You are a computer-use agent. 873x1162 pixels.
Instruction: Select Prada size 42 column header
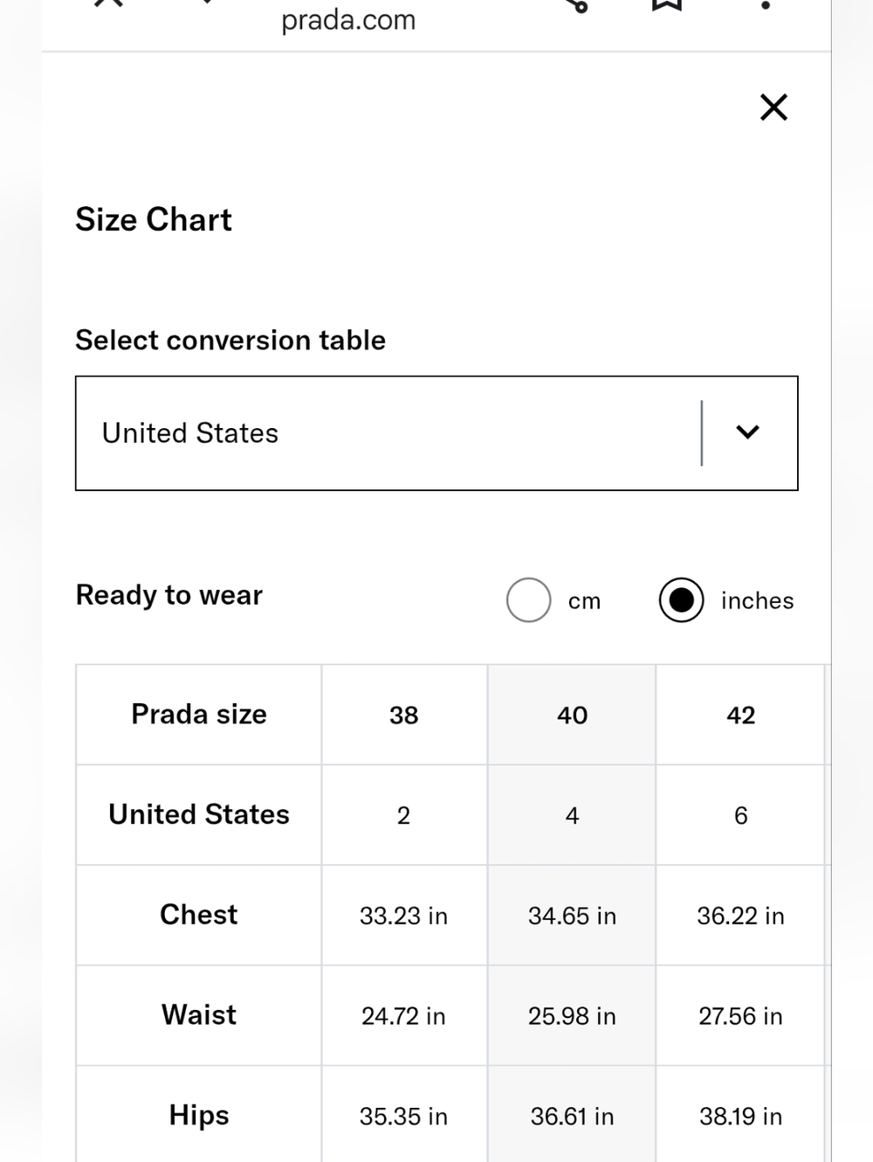(740, 715)
